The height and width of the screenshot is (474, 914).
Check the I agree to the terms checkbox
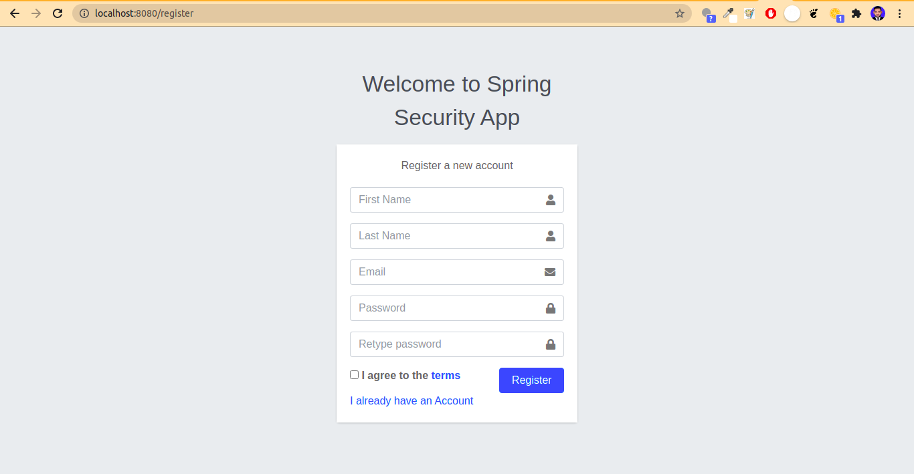tap(354, 374)
